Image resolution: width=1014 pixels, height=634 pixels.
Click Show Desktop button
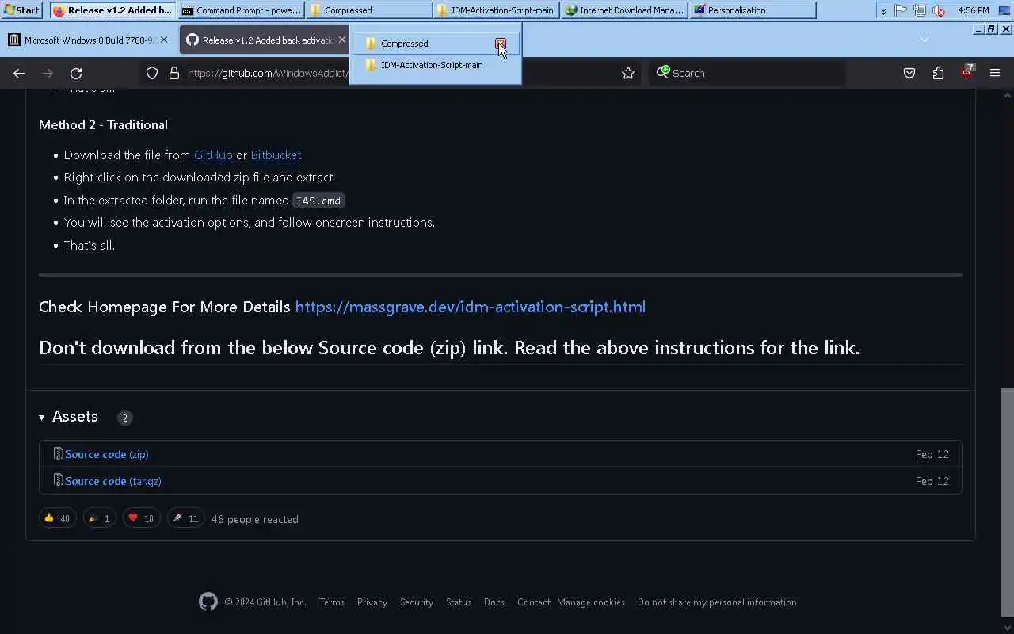pos(1004,10)
